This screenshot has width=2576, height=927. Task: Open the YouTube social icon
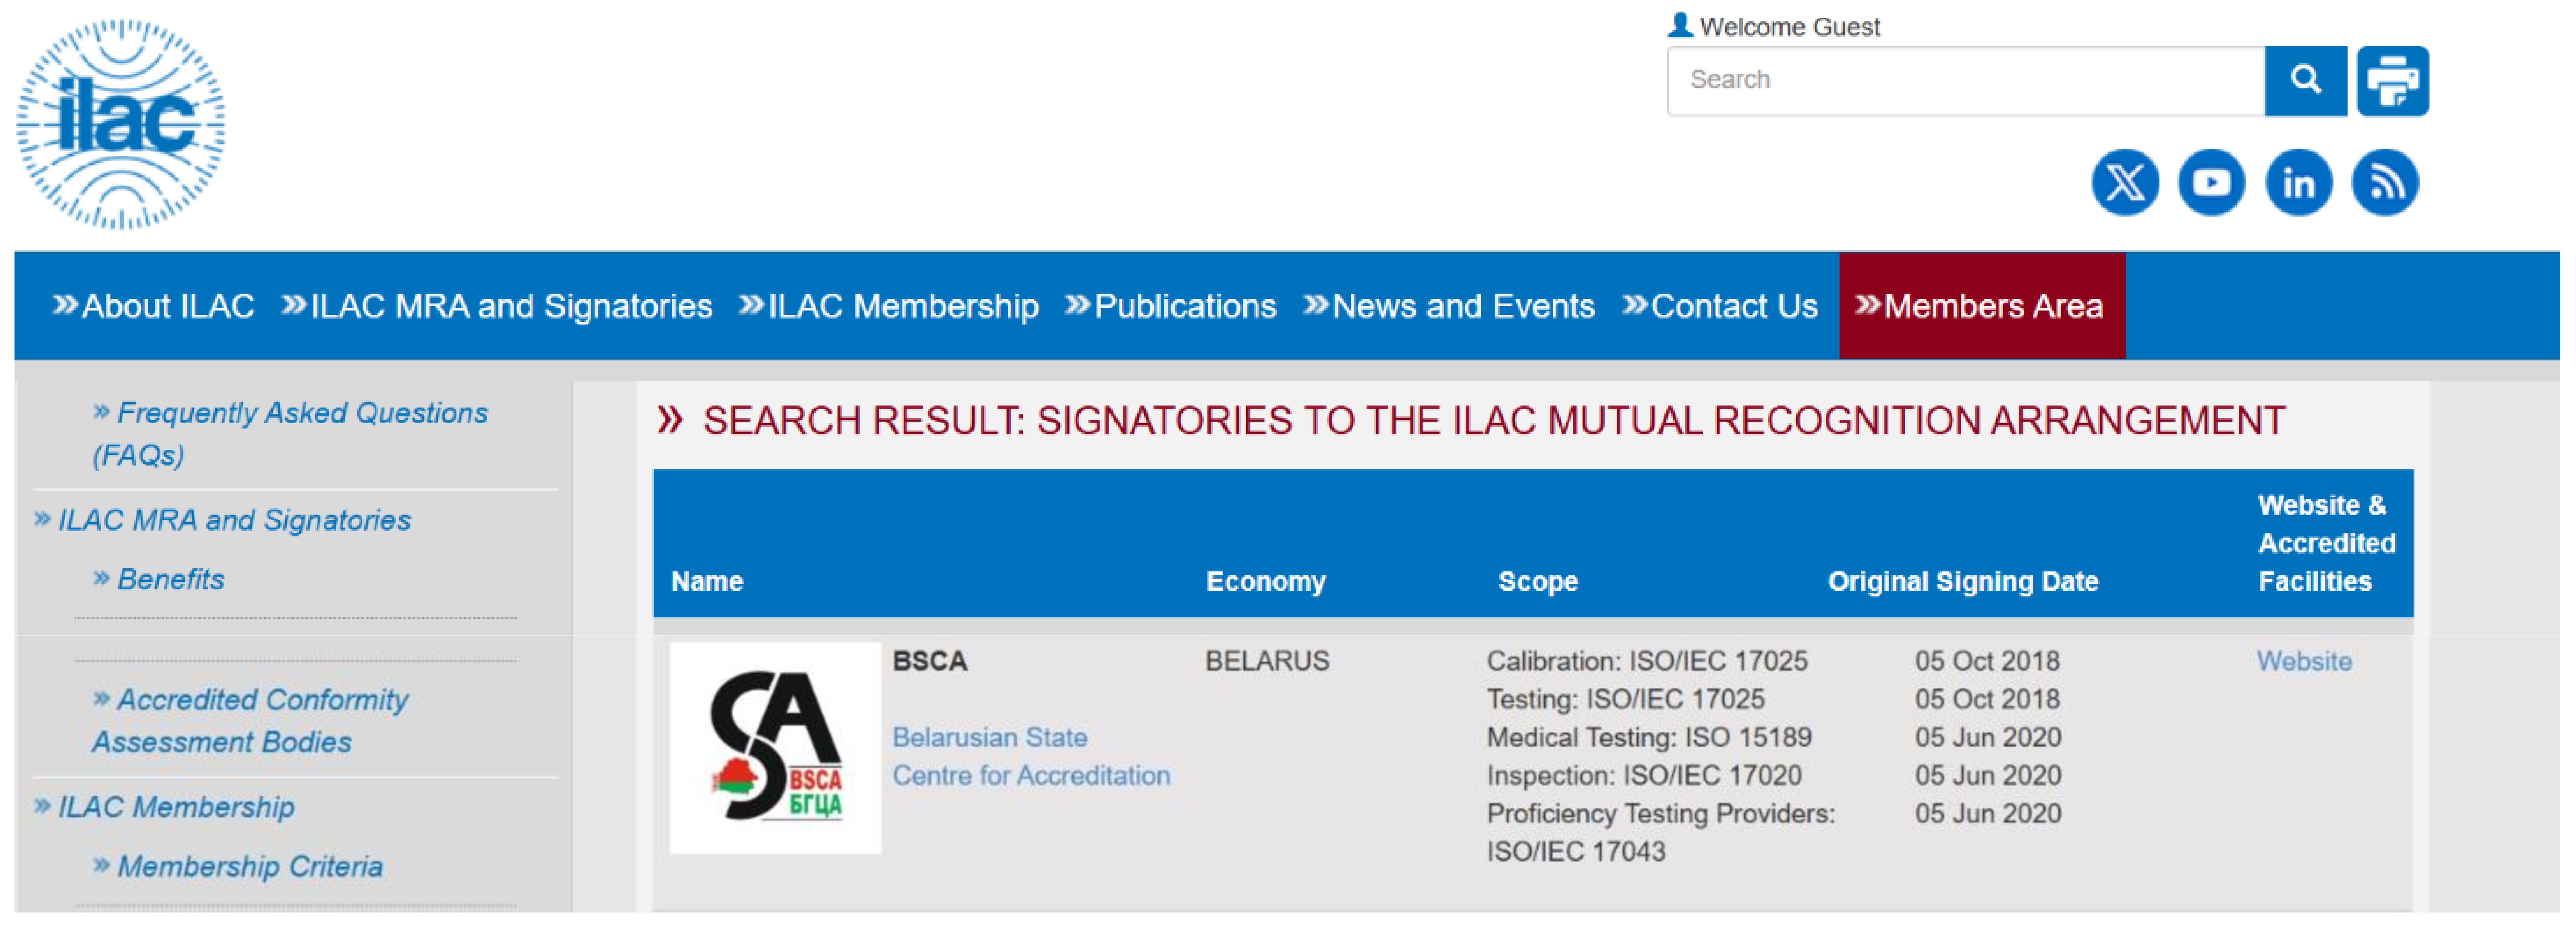click(2211, 182)
